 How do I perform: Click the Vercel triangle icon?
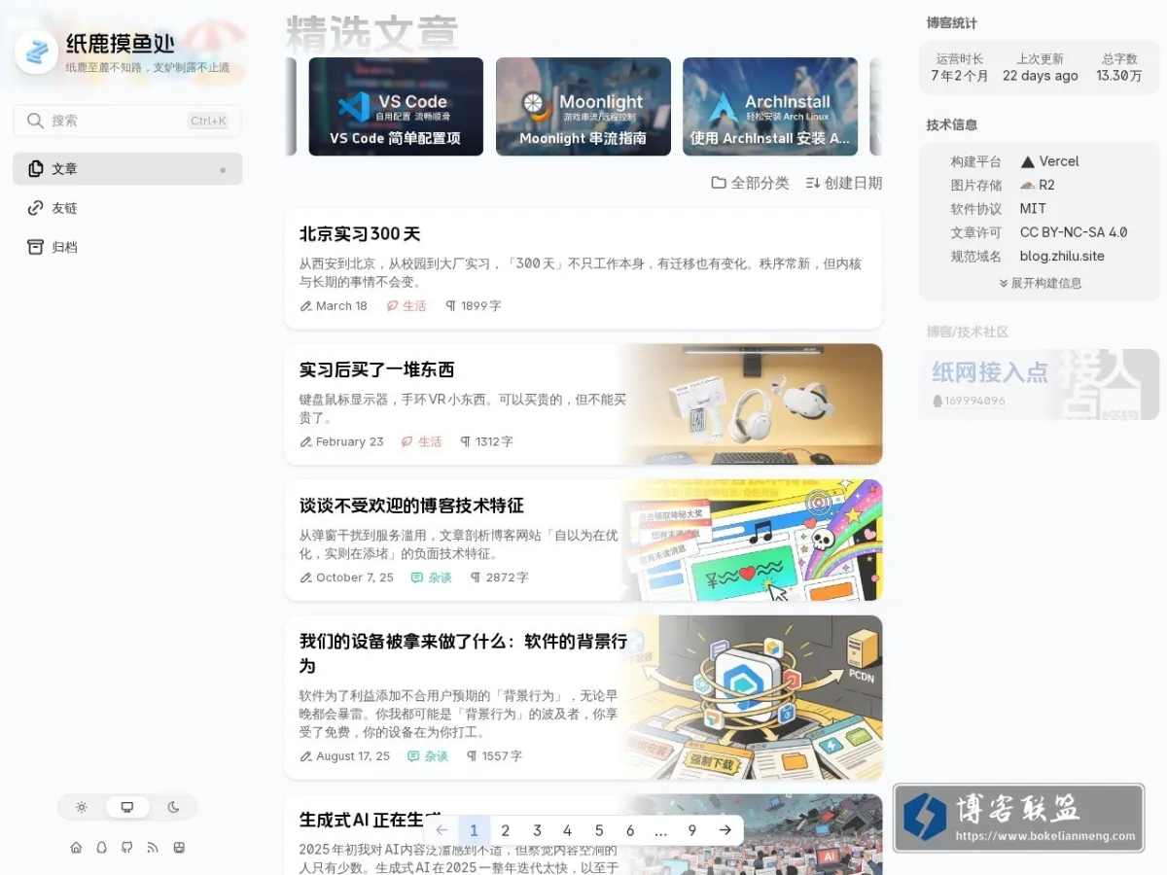(1028, 161)
